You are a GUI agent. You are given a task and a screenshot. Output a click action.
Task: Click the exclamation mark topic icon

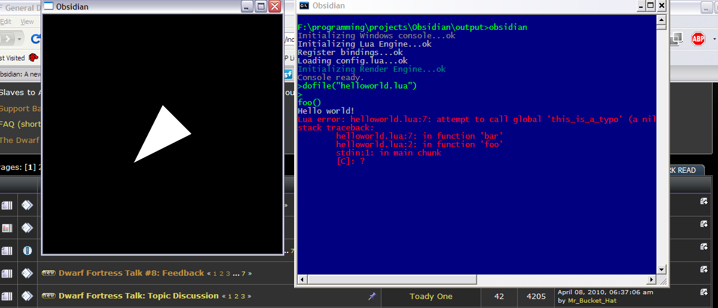pyautogui.click(x=27, y=251)
